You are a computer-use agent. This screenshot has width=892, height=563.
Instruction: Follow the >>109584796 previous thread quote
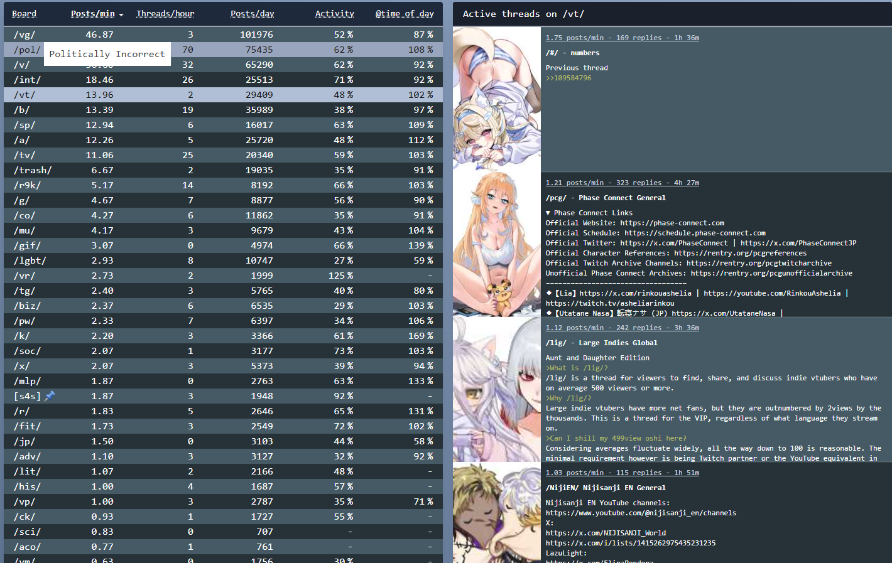[x=568, y=78]
